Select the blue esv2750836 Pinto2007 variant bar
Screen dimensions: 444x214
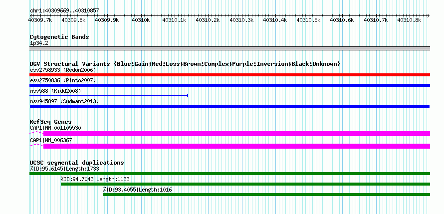(x=229, y=85)
